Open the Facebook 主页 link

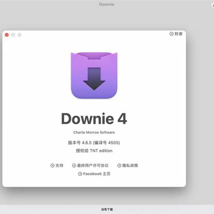(94, 174)
